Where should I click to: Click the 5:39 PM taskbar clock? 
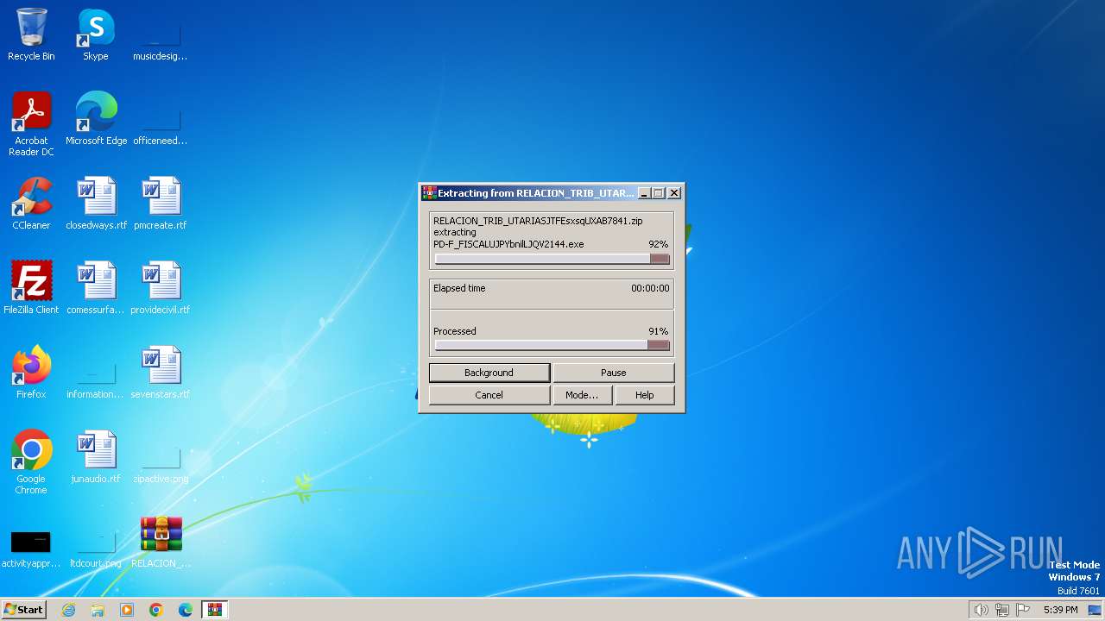click(x=1060, y=610)
